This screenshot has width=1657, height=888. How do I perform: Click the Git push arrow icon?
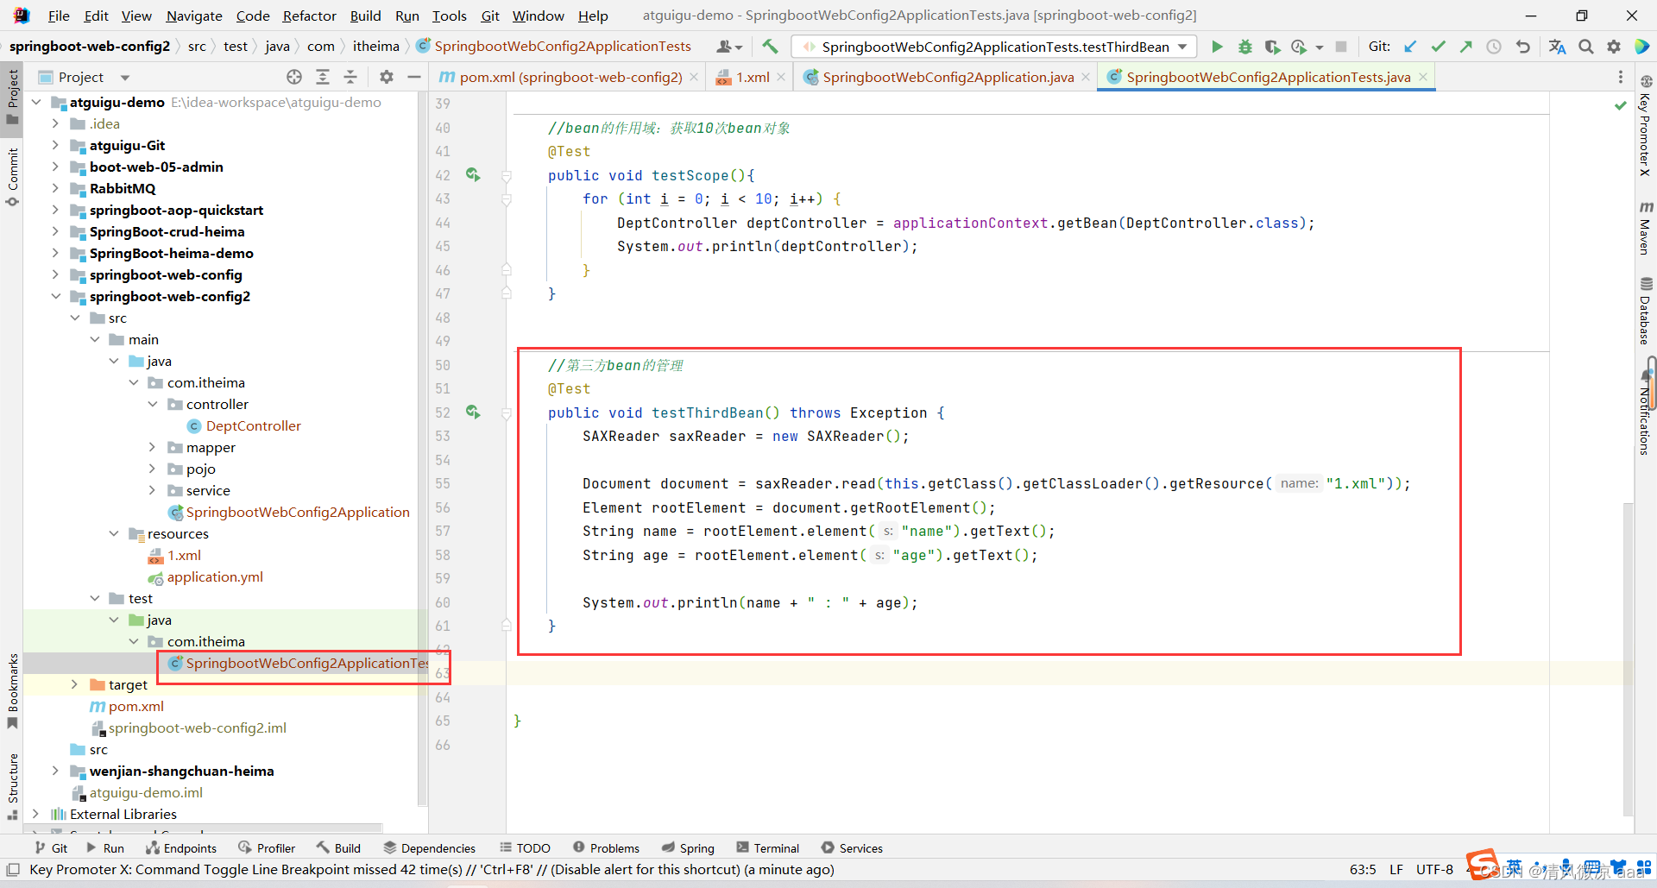pos(1465,47)
